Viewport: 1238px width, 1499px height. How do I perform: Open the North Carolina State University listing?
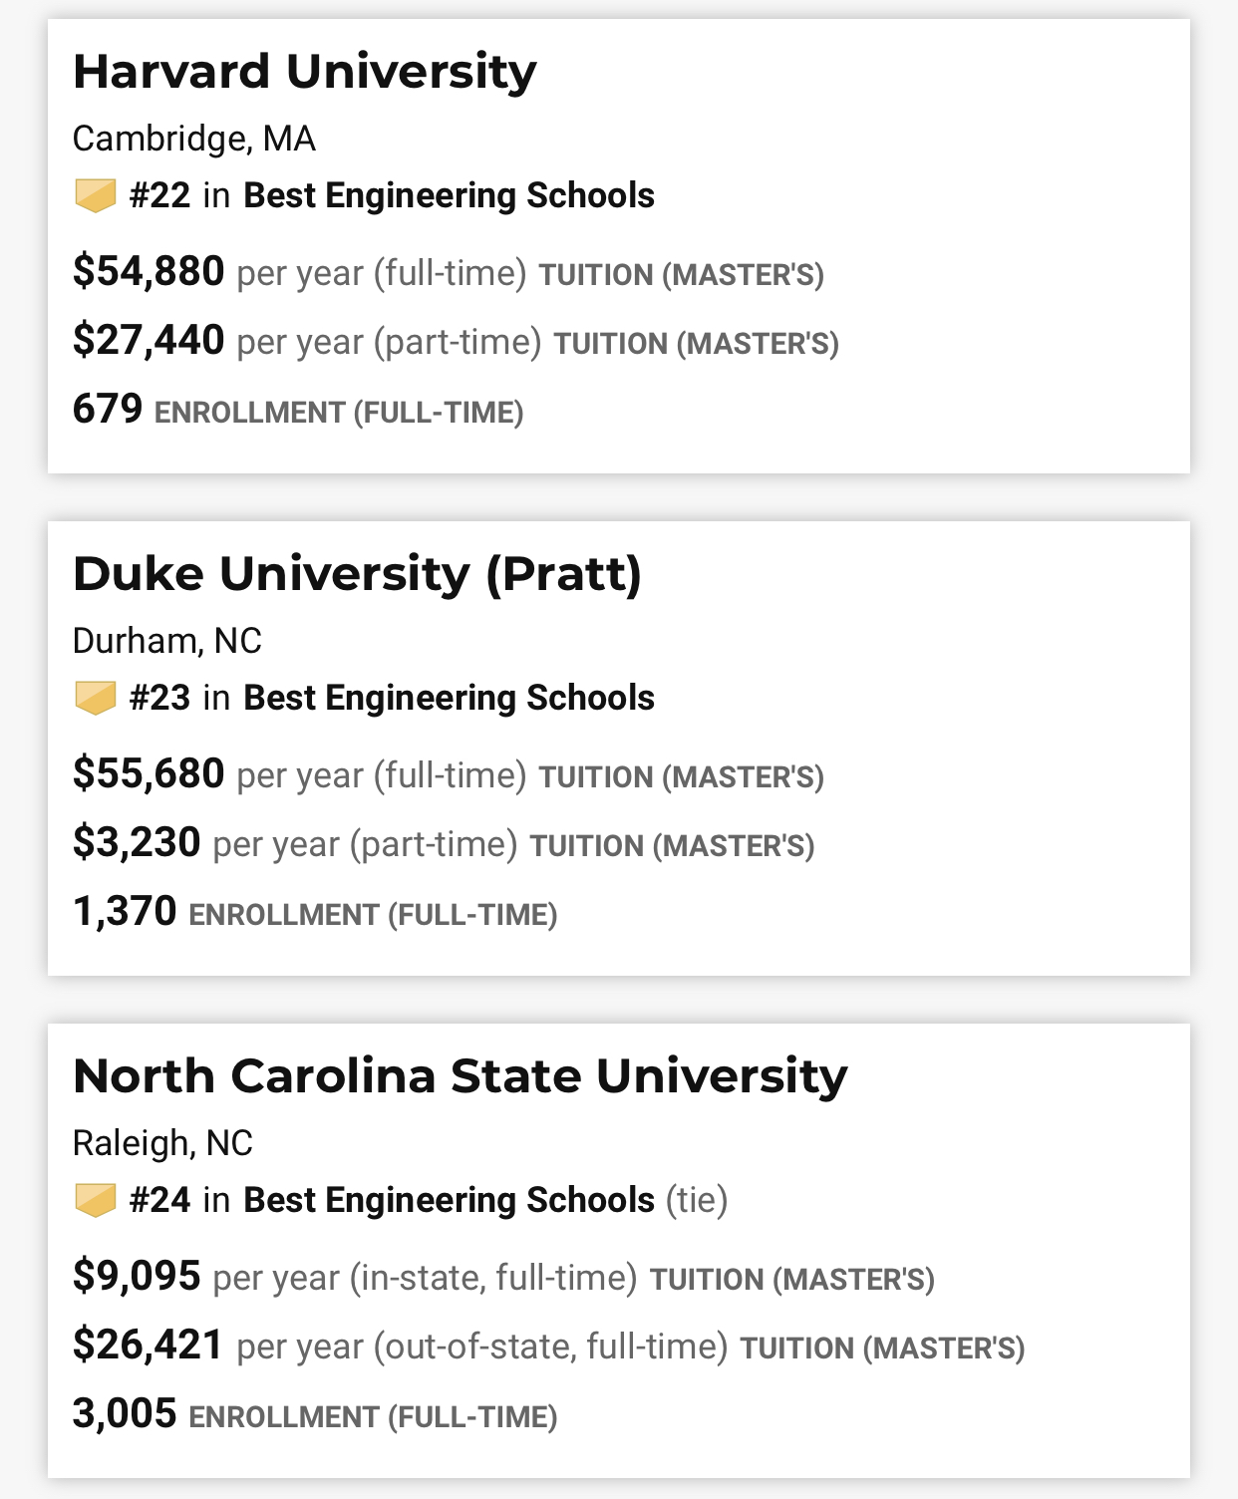click(x=460, y=1076)
